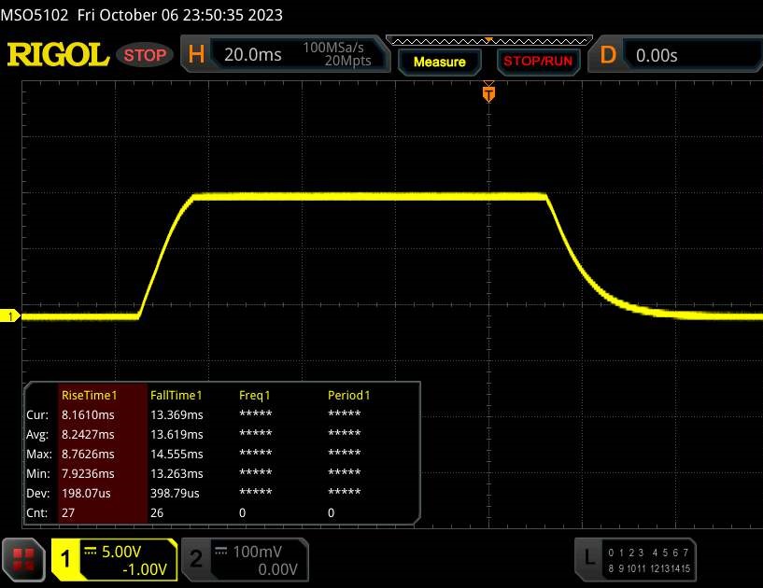The image size is (763, 588).
Task: Click FallTime1 count value 26
Action: click(x=157, y=512)
